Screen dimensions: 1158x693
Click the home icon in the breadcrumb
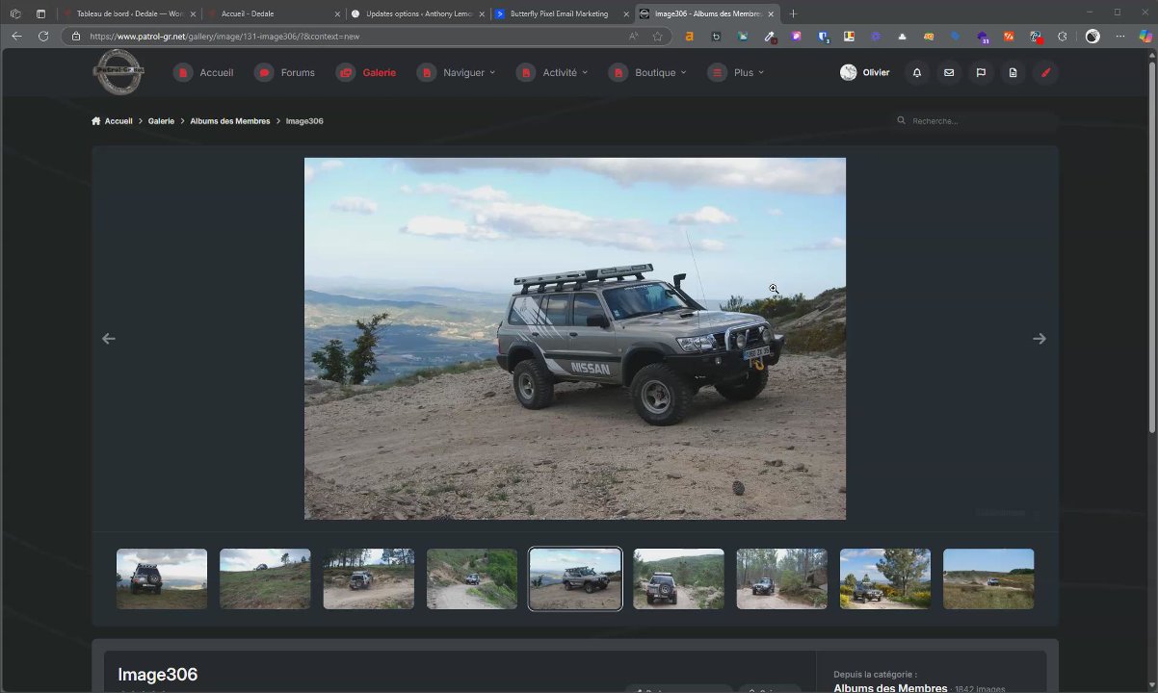(x=96, y=121)
